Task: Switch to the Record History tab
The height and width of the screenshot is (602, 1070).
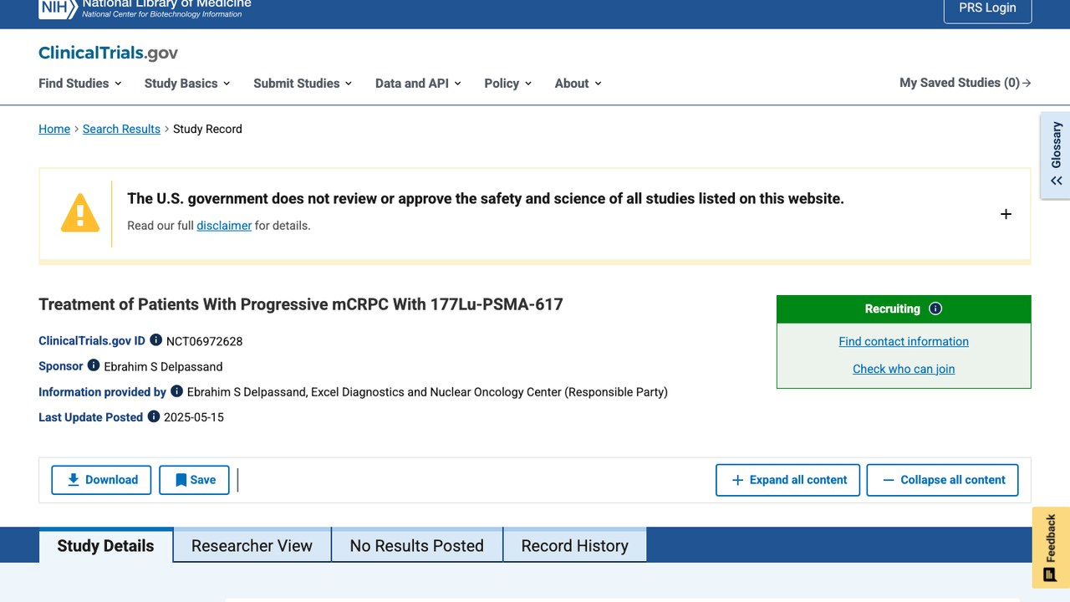Action: coord(574,545)
